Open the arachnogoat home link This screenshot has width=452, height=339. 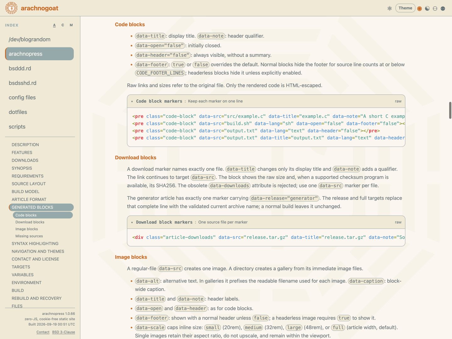click(40, 8)
